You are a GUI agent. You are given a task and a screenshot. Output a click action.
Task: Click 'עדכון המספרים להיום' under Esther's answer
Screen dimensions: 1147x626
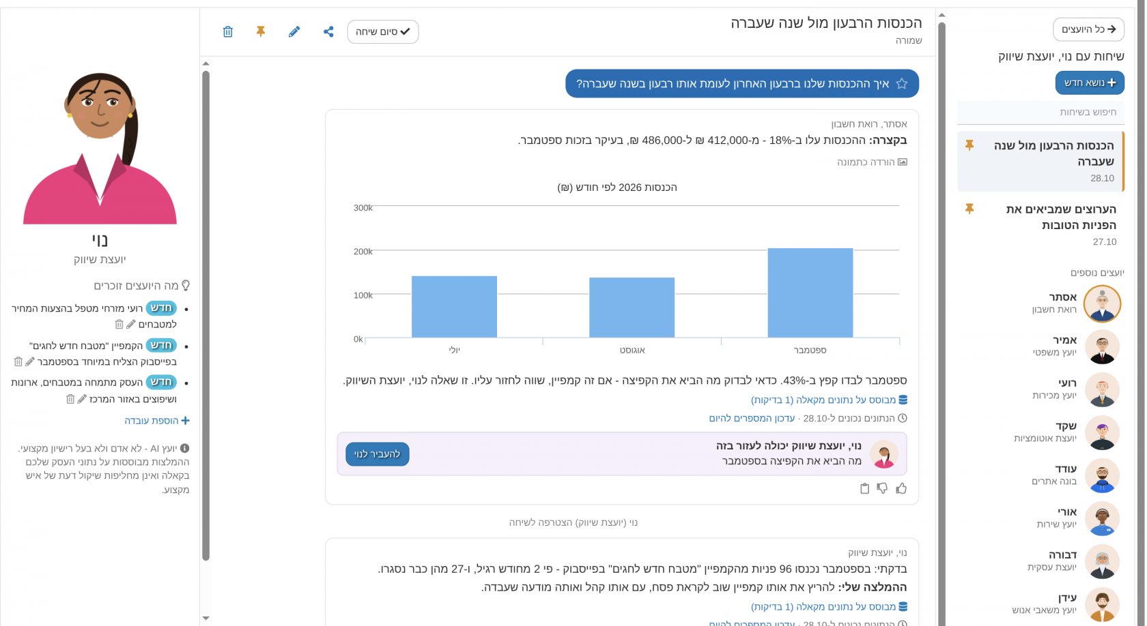click(752, 418)
